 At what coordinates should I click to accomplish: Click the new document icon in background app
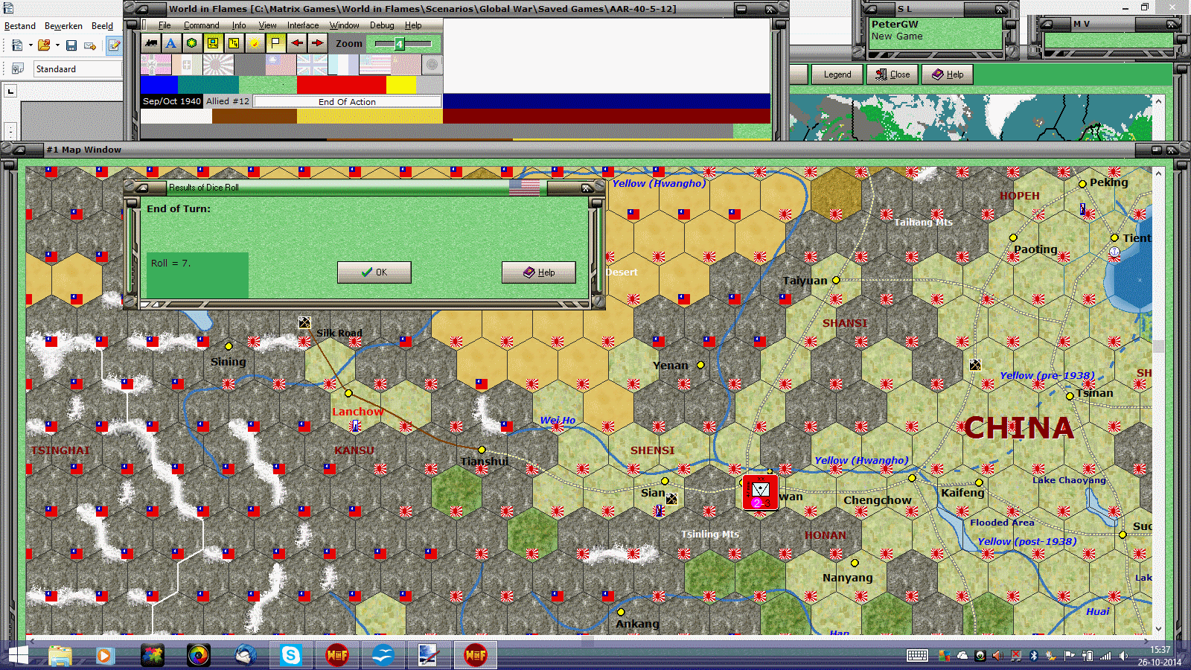17,45
